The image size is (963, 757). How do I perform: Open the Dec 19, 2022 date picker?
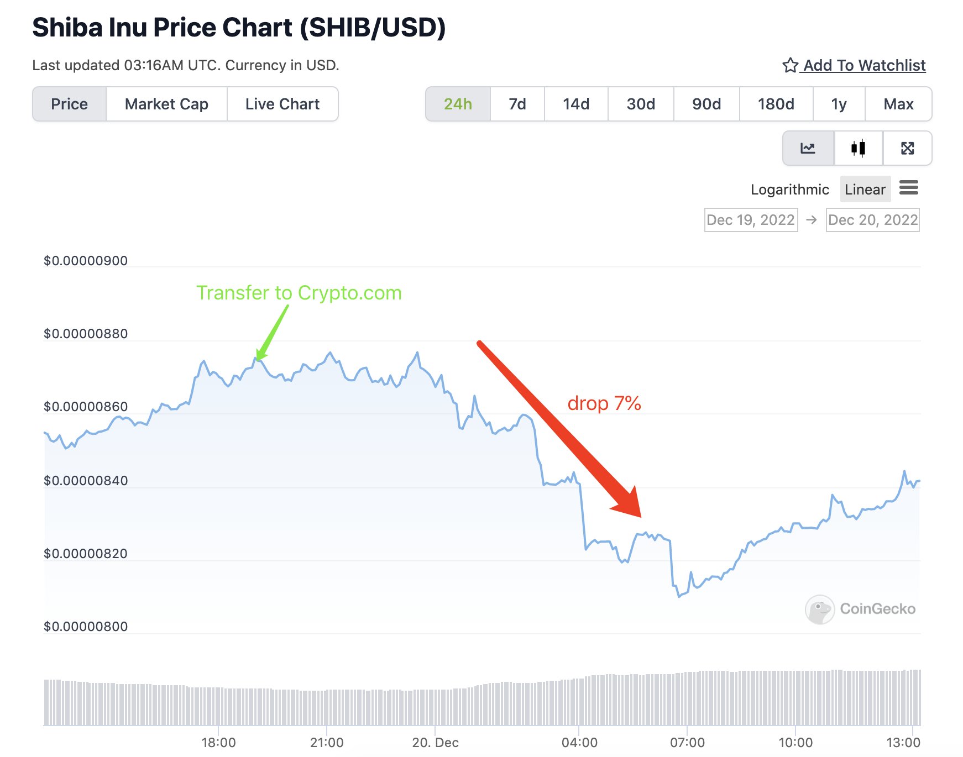pyautogui.click(x=750, y=220)
